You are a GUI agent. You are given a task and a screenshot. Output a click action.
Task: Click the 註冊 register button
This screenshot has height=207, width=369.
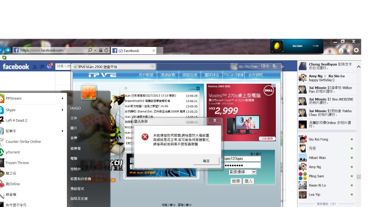click(236, 181)
